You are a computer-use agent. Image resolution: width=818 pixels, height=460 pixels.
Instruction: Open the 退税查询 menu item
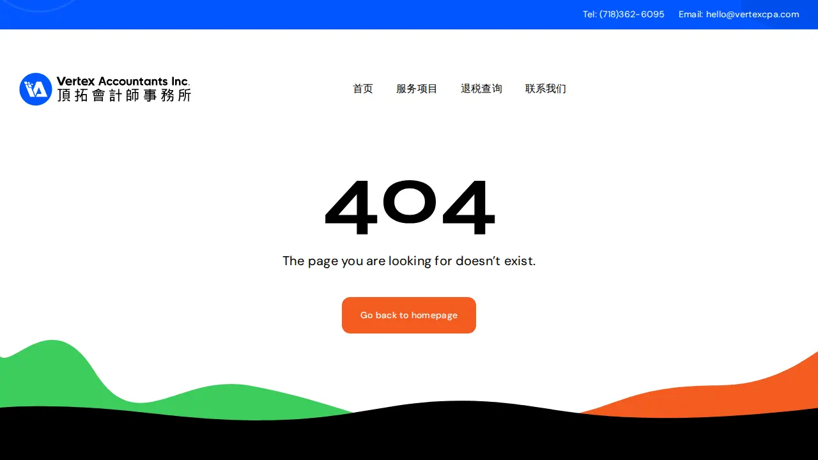point(481,89)
